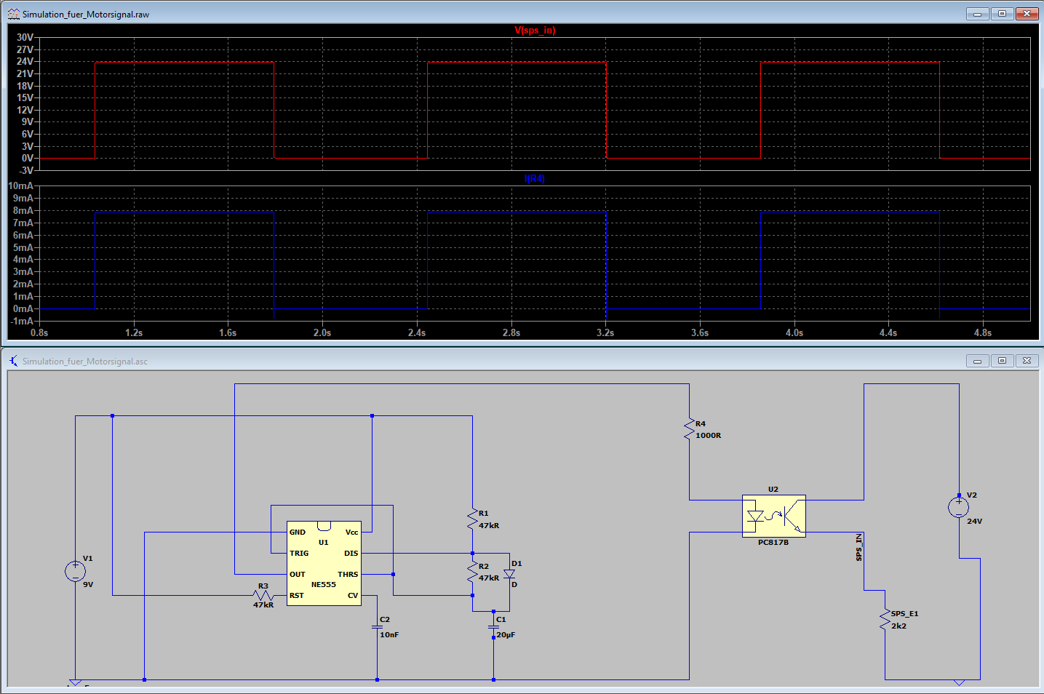
Task: Click the 2k2 resistor value
Action: (899, 626)
